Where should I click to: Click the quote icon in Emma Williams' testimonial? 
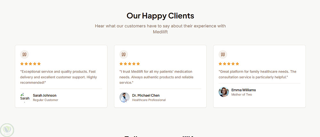[222, 54]
